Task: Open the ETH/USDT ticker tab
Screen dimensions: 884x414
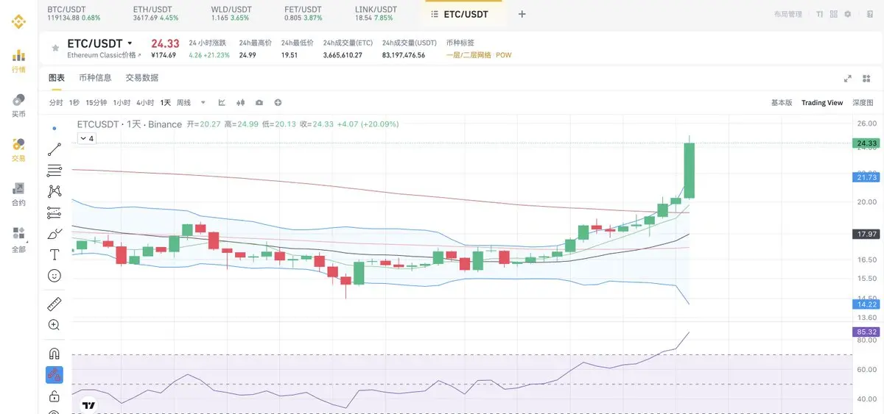Action: (155, 13)
